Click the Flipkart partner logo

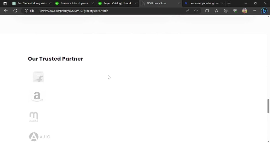38,77
